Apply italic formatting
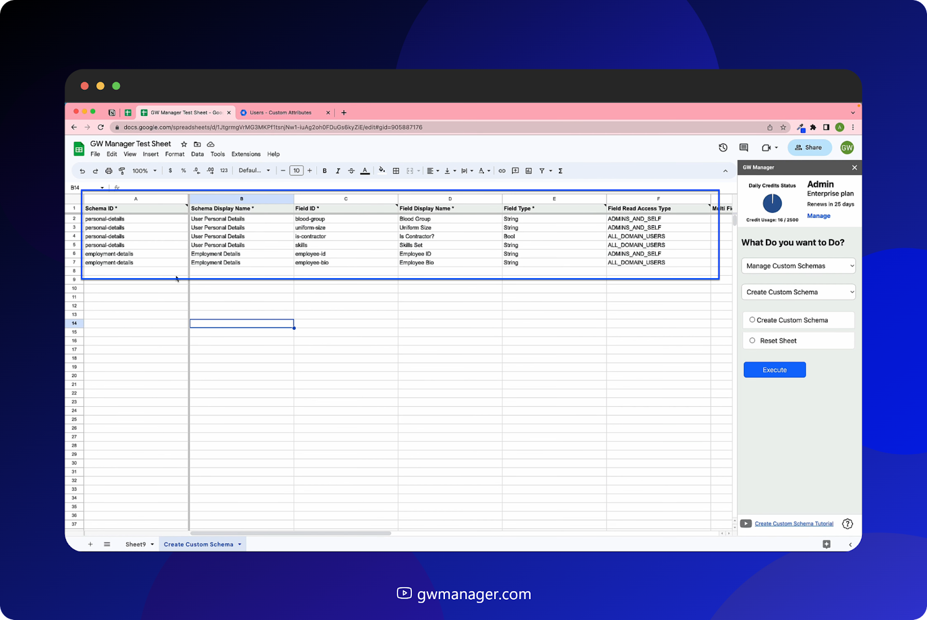Image resolution: width=927 pixels, height=620 pixels. point(338,170)
